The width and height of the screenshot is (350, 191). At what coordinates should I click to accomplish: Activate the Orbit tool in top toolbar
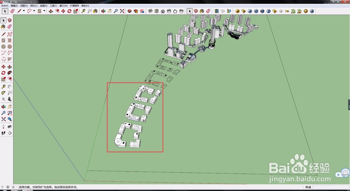tap(103, 11)
